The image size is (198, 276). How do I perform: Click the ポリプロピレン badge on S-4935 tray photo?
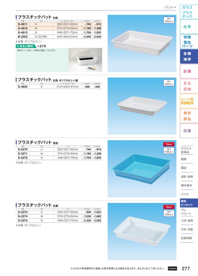169,83
